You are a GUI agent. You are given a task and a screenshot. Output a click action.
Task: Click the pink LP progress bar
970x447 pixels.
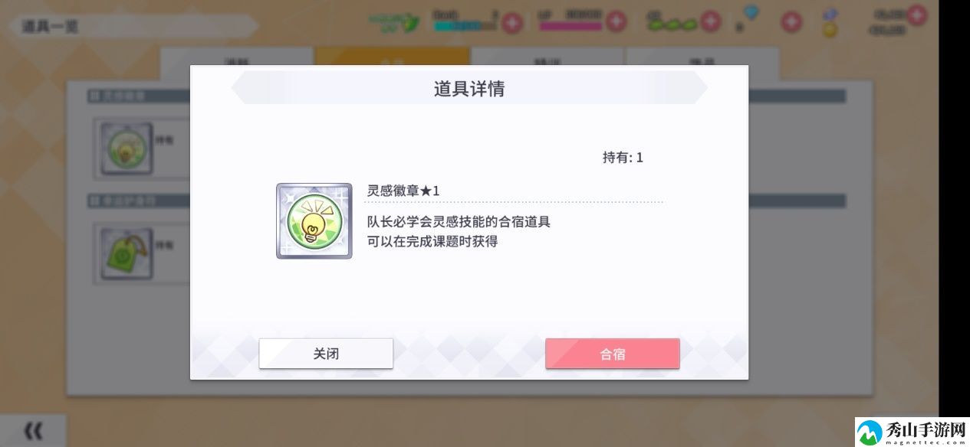pyautogui.click(x=570, y=25)
